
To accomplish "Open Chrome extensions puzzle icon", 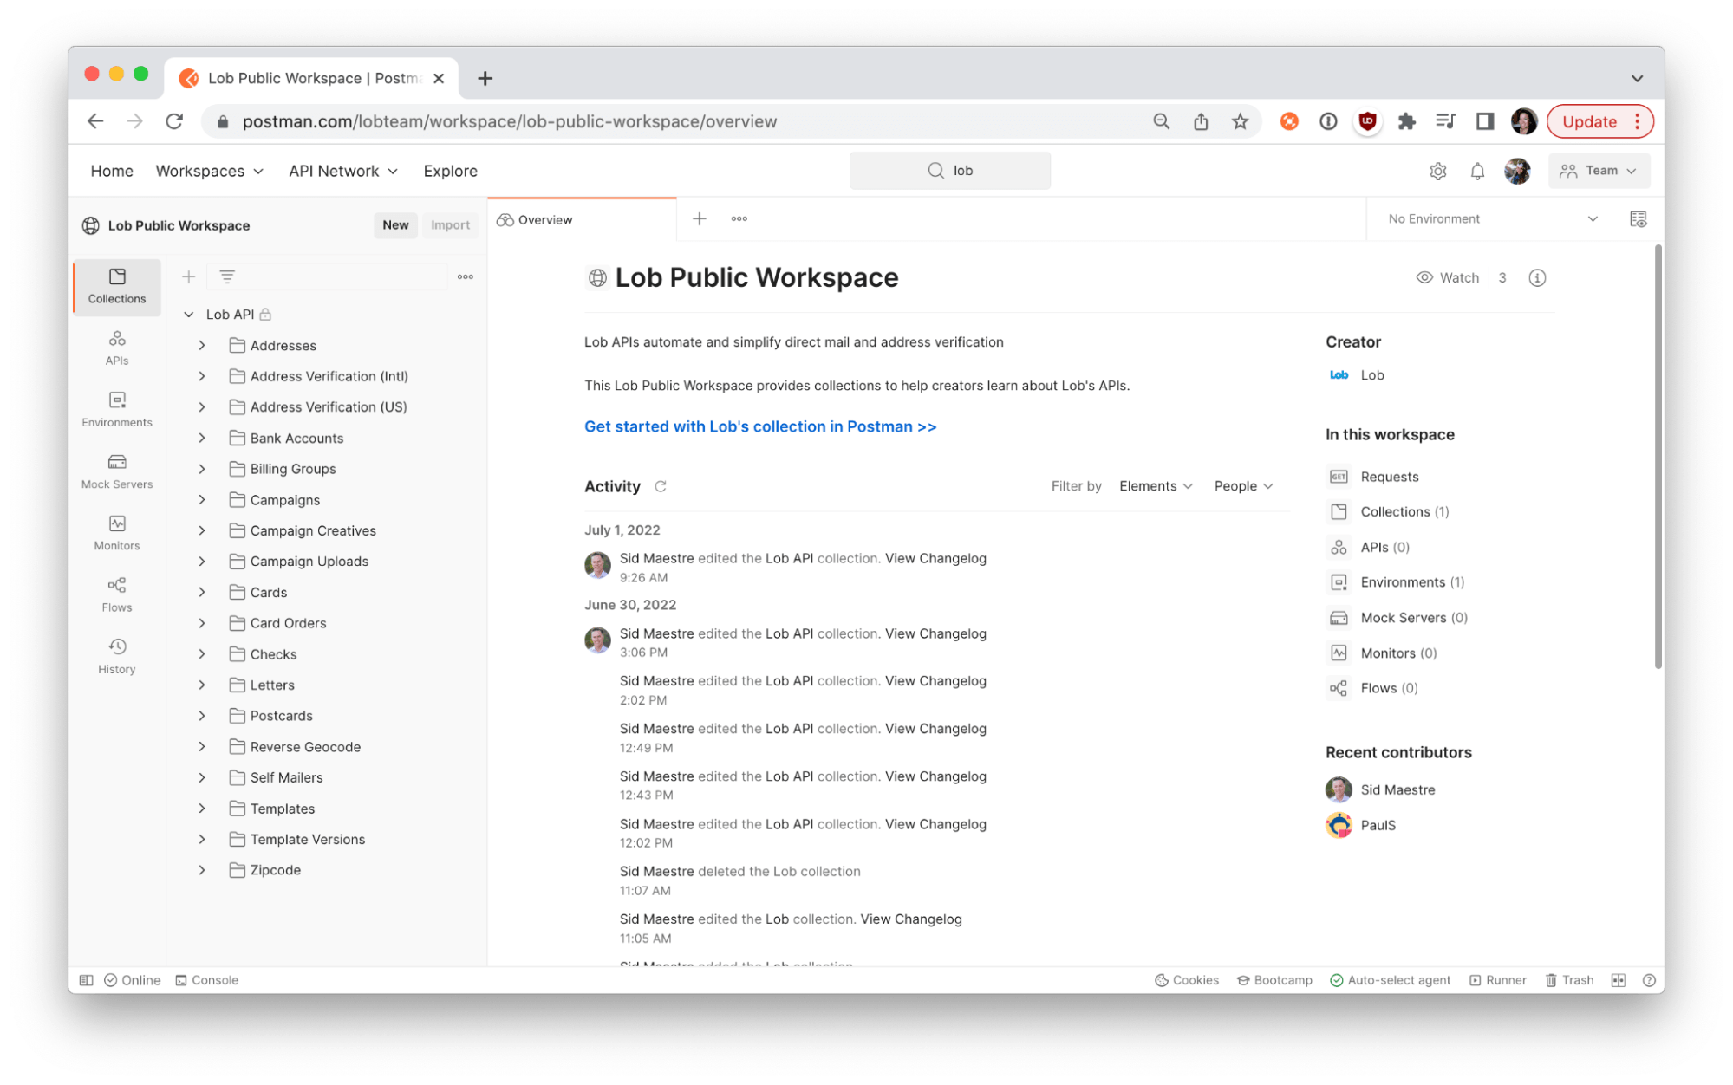I will 1406,121.
